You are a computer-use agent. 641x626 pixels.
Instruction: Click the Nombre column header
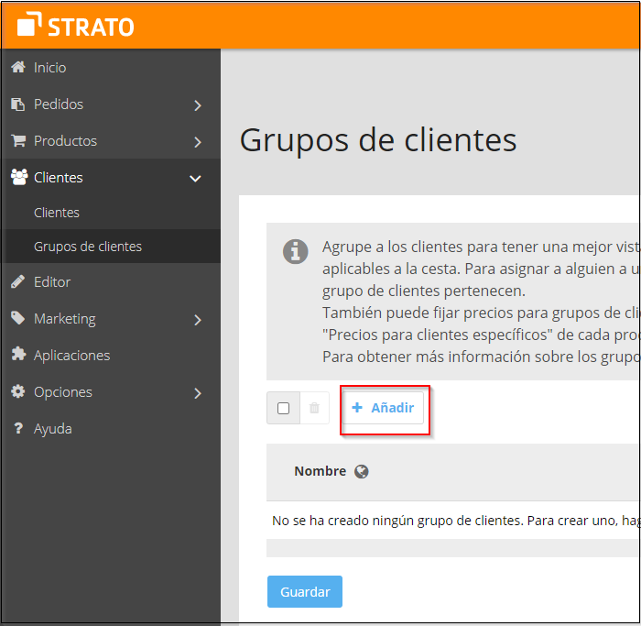coord(320,471)
